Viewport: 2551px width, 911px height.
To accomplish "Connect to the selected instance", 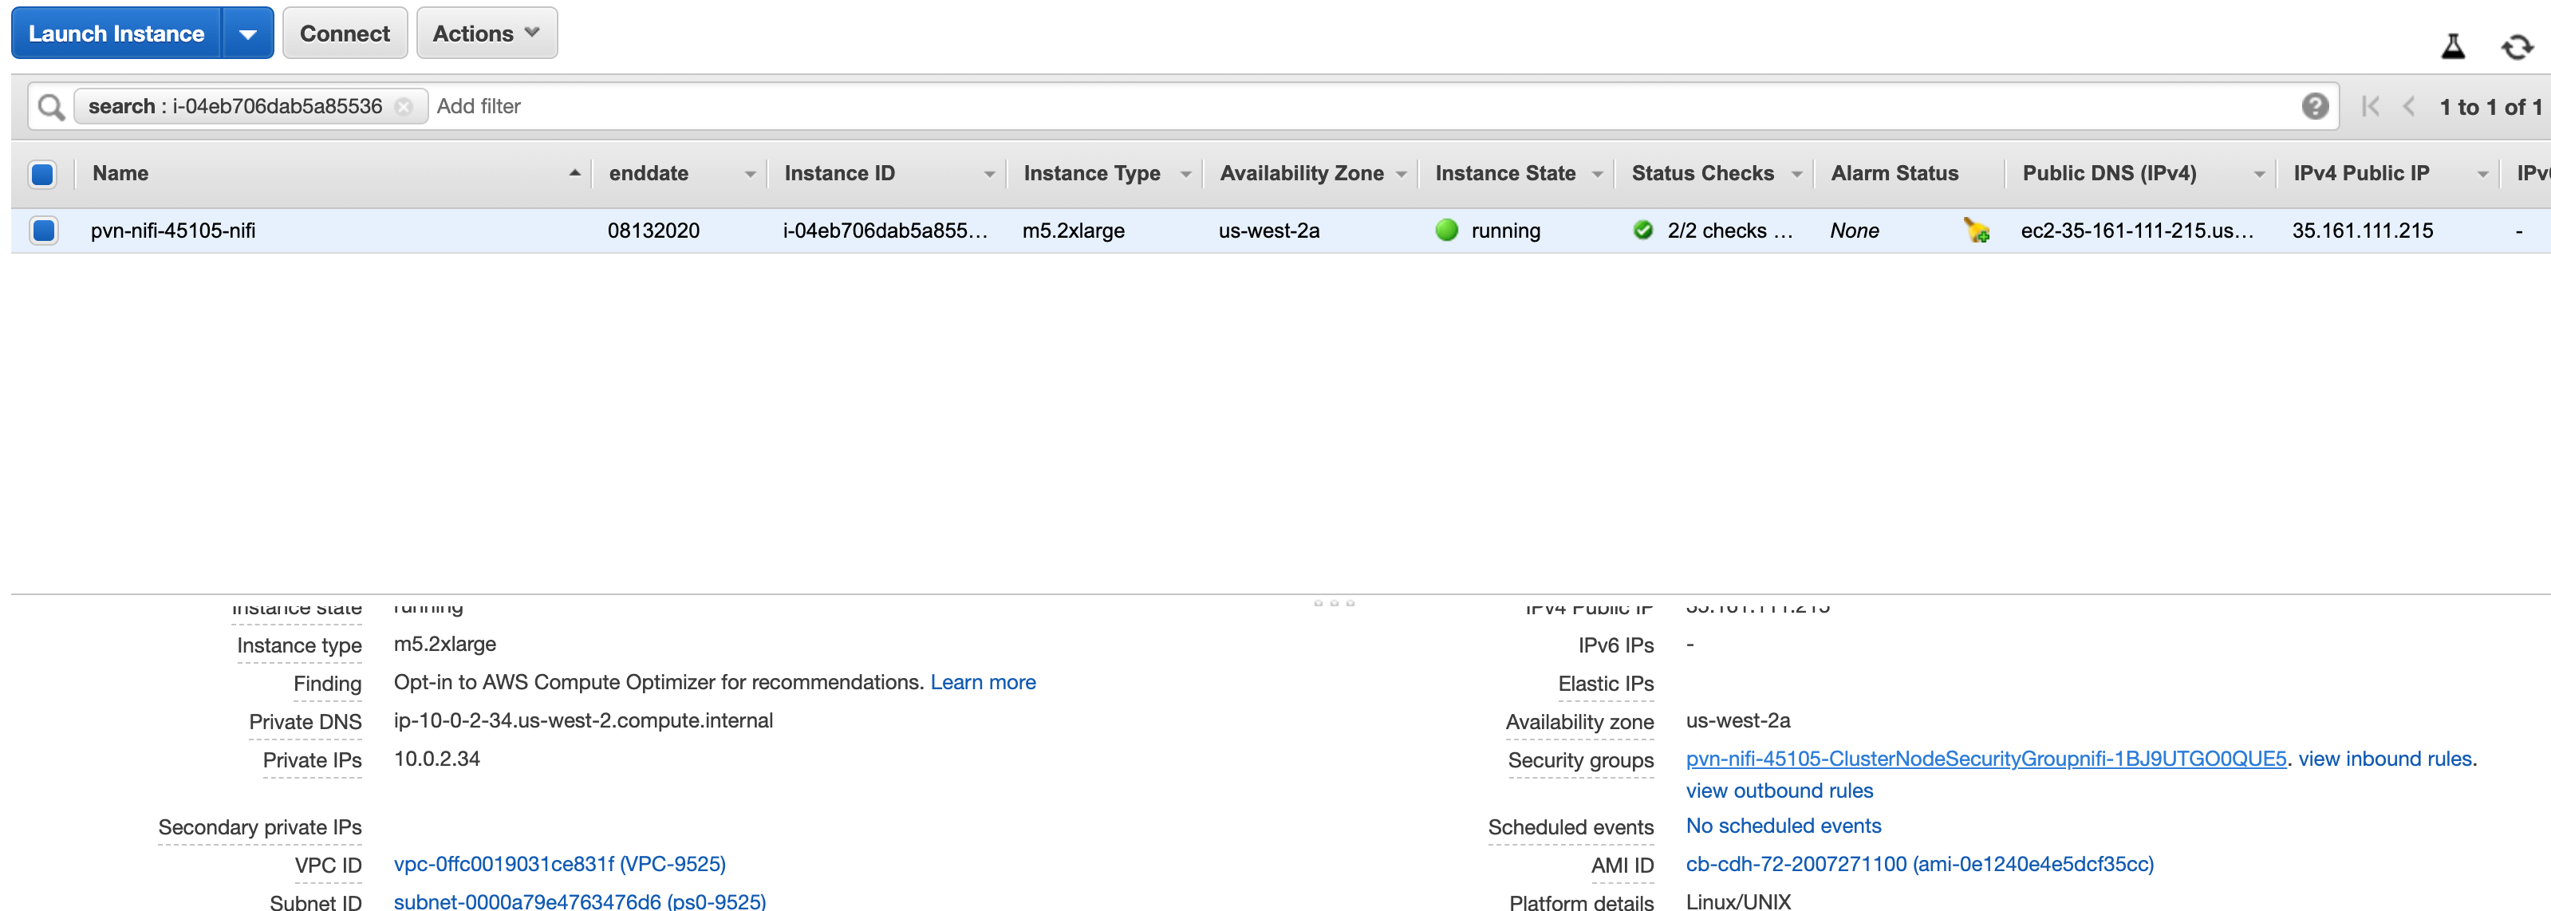I will point(345,33).
